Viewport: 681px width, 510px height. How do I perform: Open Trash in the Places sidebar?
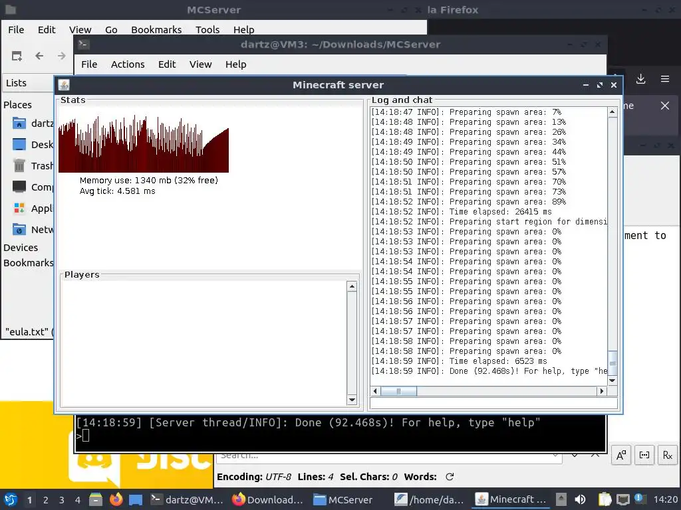pos(33,165)
